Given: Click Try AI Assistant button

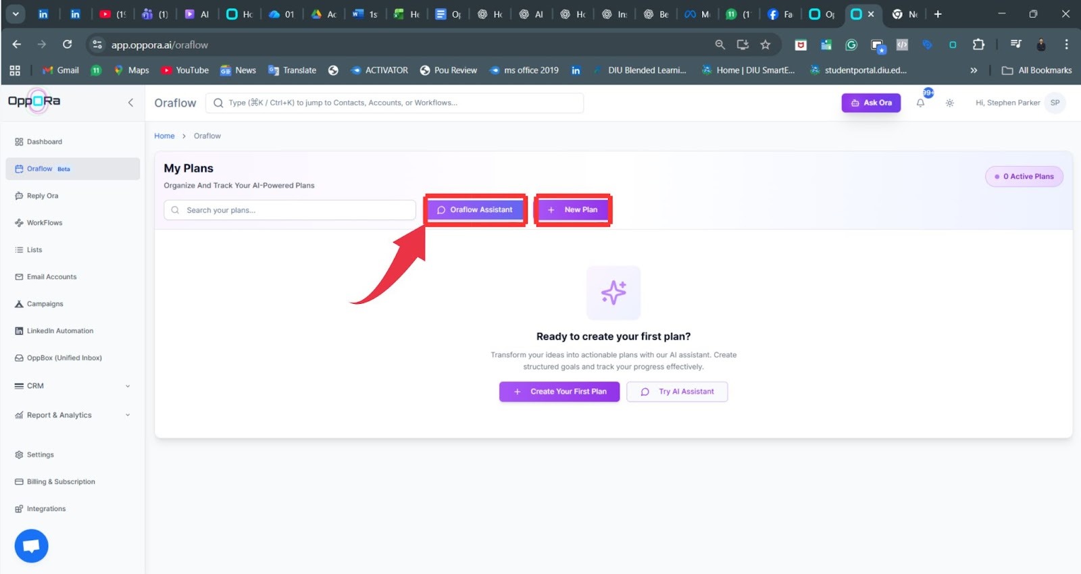Looking at the screenshot, I should pos(677,392).
